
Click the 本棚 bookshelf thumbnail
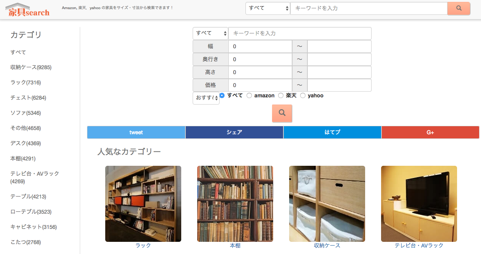coord(235,203)
